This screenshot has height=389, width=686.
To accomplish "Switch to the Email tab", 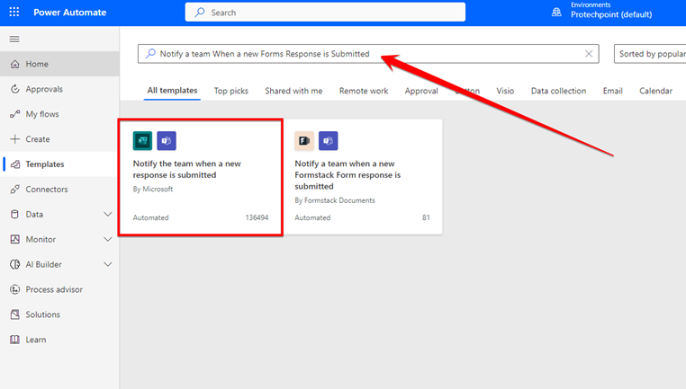I will click(612, 91).
